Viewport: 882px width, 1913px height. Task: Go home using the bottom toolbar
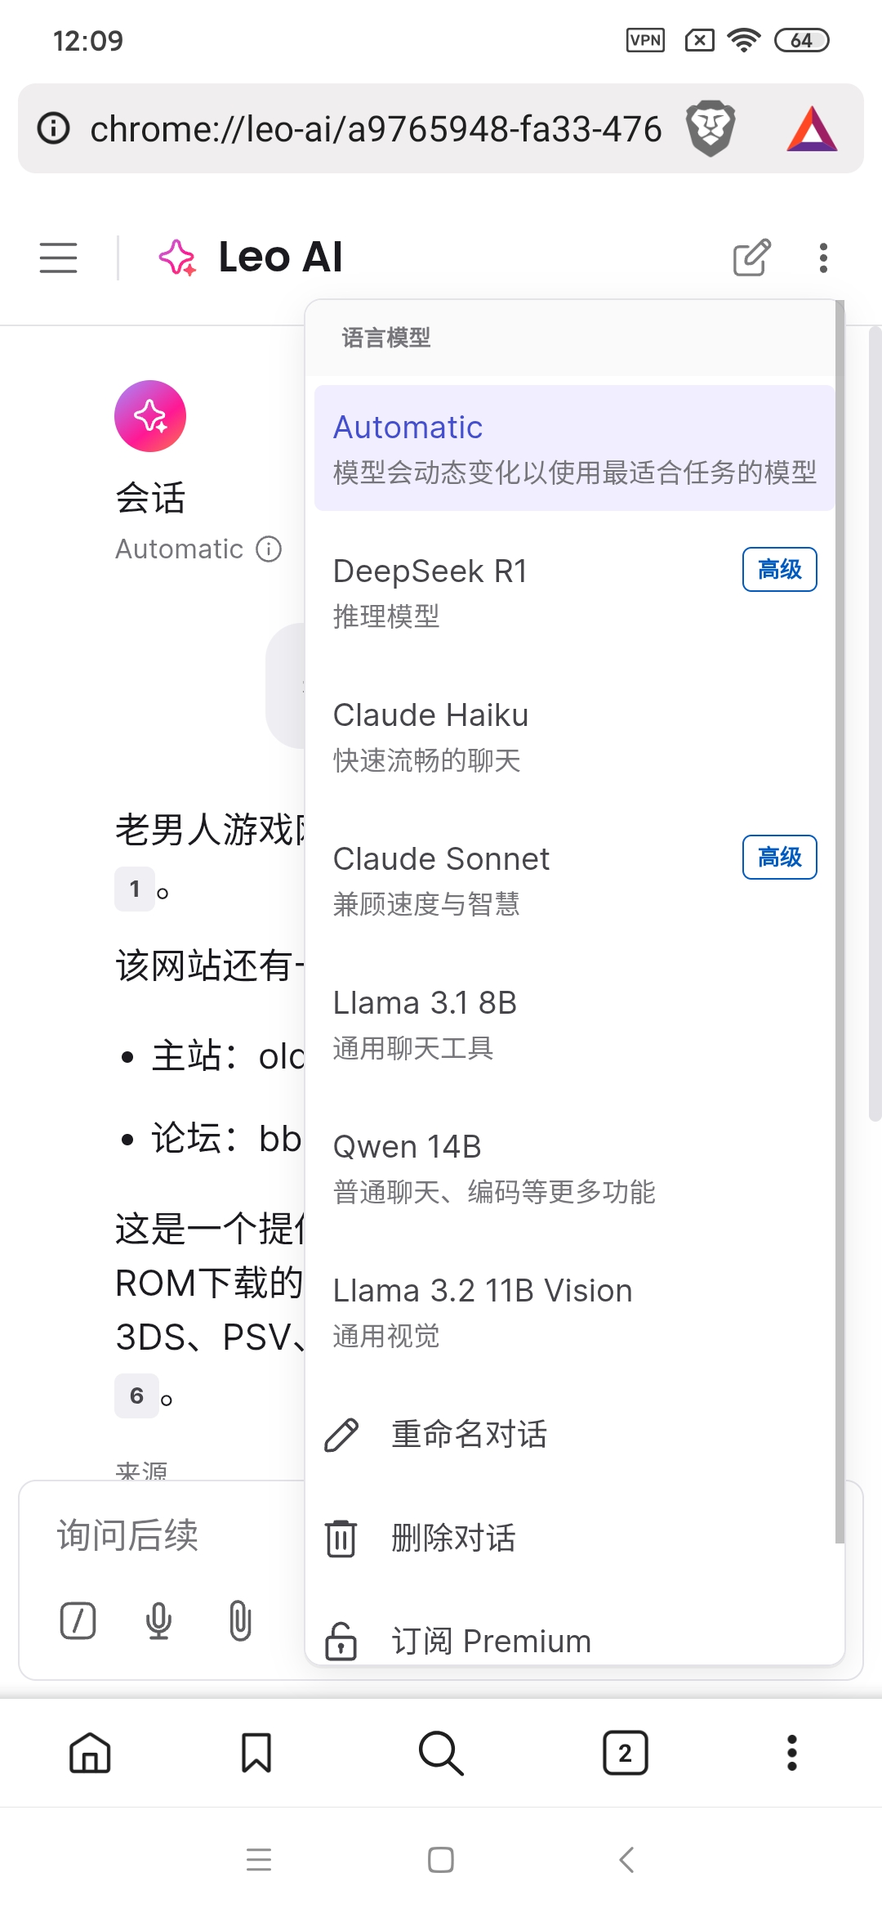(x=91, y=1752)
